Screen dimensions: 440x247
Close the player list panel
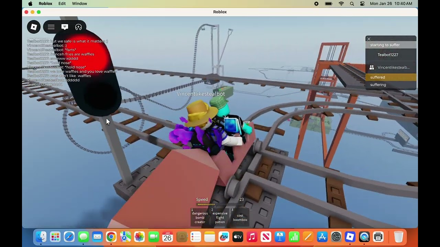[x=369, y=39]
